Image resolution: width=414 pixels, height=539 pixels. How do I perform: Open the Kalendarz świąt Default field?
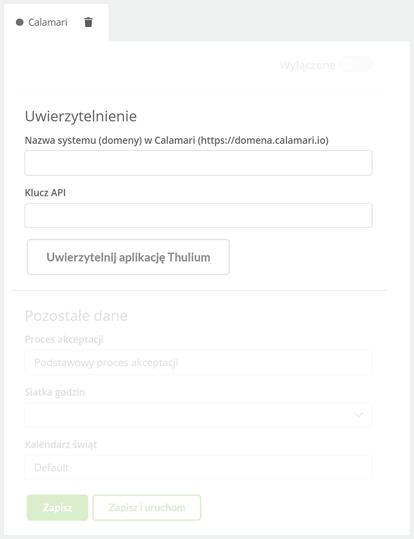pos(199,468)
